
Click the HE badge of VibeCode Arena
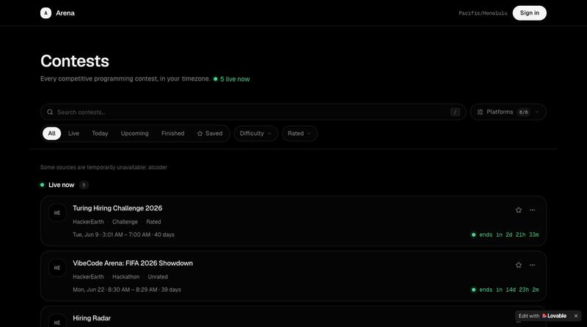pyautogui.click(x=57, y=268)
